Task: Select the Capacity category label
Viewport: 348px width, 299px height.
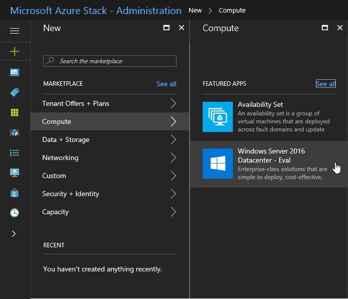Action: 55,212
